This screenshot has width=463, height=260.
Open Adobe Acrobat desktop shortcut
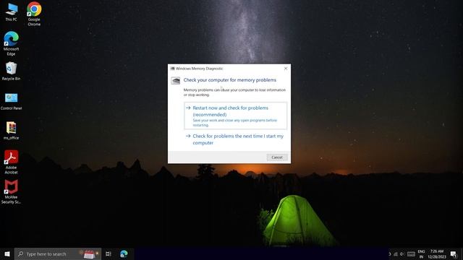12,162
